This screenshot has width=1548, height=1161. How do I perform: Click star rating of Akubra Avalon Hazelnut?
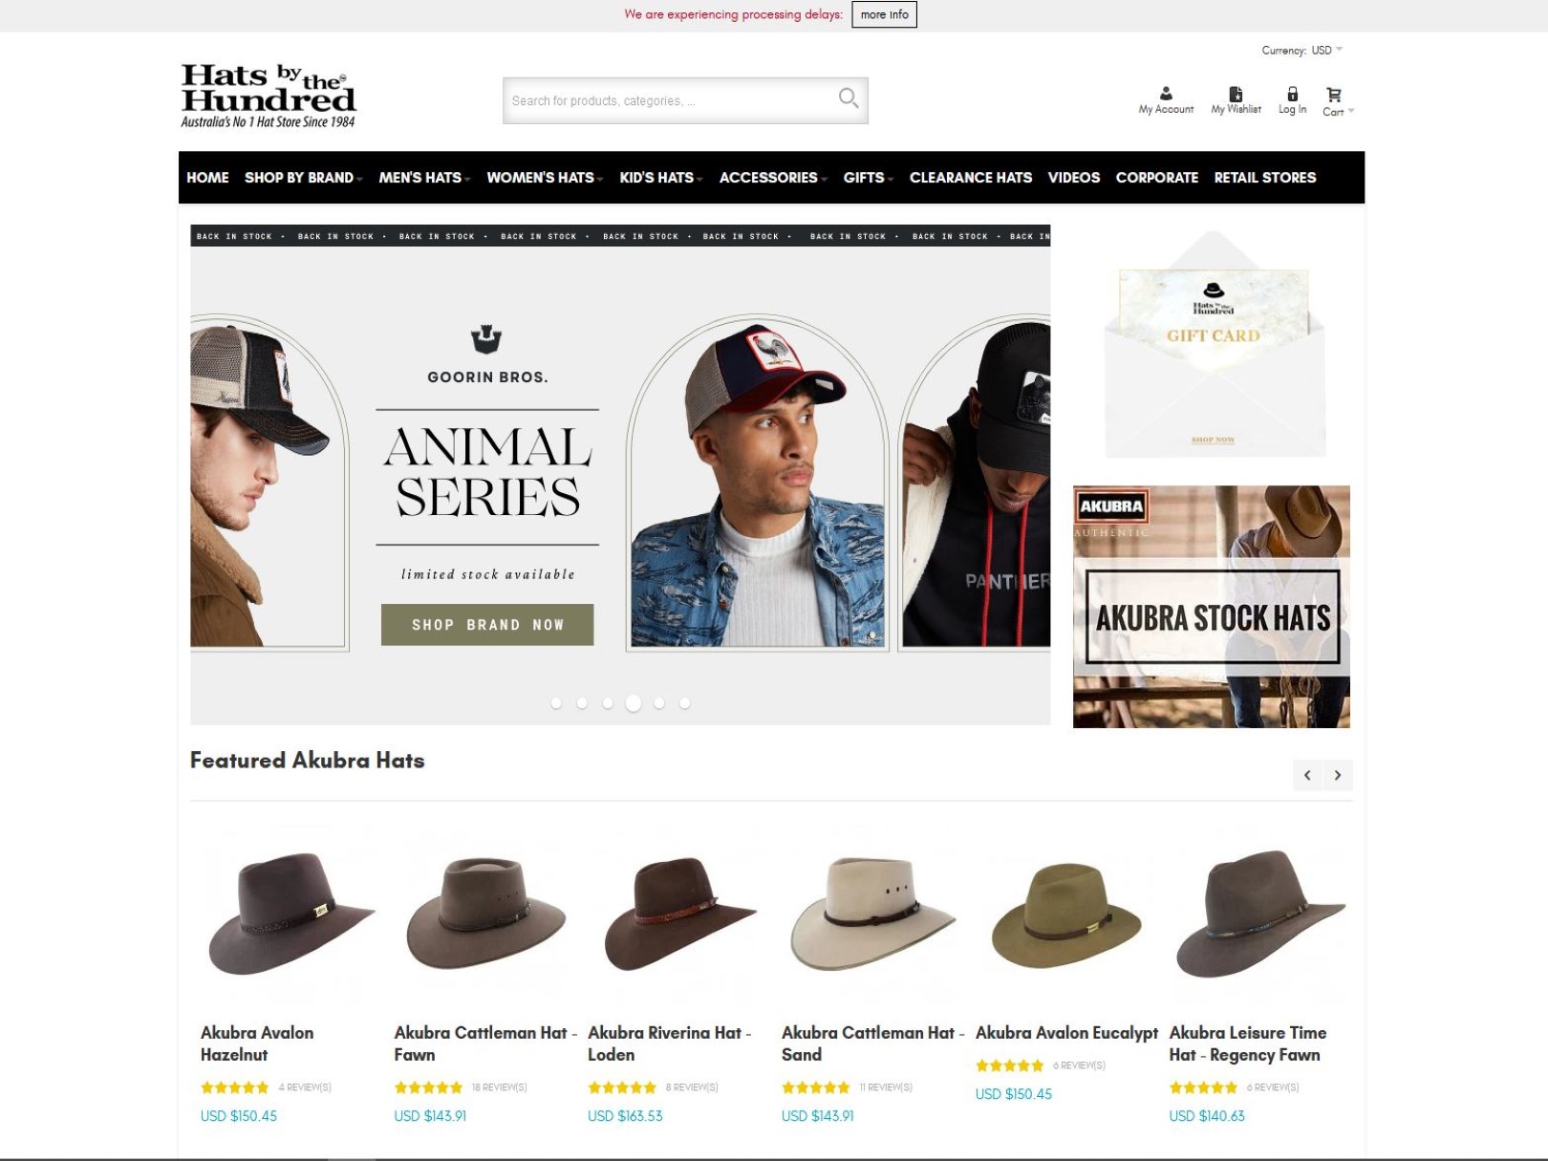[x=235, y=1087]
